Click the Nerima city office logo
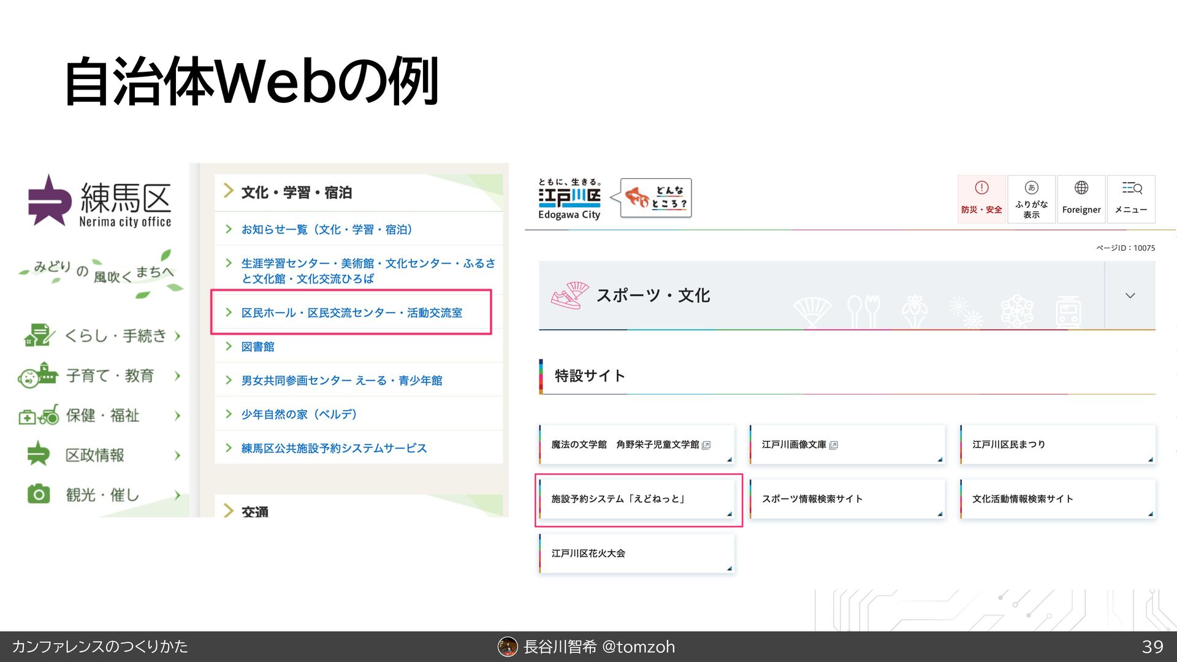 pos(99,202)
